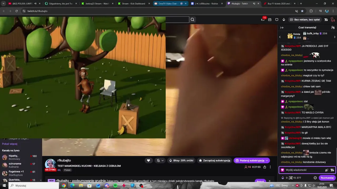Mute the POLSKA JUMPS tab speaker icon
337x189 pixels.
point(35,4)
